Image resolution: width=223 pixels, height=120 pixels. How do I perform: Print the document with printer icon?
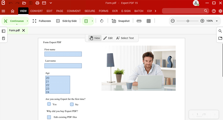[37, 3]
